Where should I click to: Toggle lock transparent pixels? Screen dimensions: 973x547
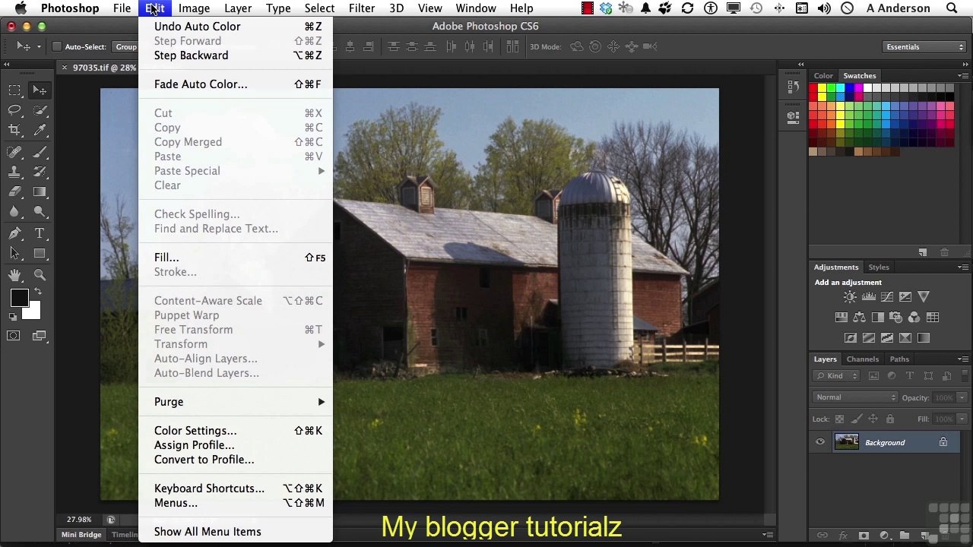[839, 419]
